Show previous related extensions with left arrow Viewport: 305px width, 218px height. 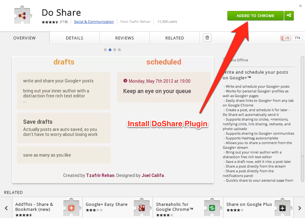click(6, 208)
